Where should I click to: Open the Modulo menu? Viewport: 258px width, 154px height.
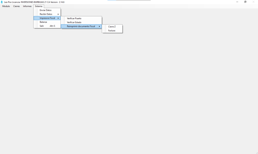click(x=6, y=6)
